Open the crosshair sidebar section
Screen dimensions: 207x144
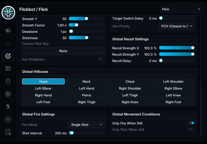pyautogui.click(x=8, y=43)
